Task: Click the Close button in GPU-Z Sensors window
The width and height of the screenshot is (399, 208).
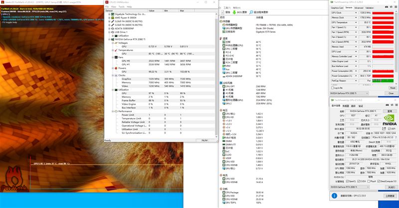Action: click(x=391, y=93)
